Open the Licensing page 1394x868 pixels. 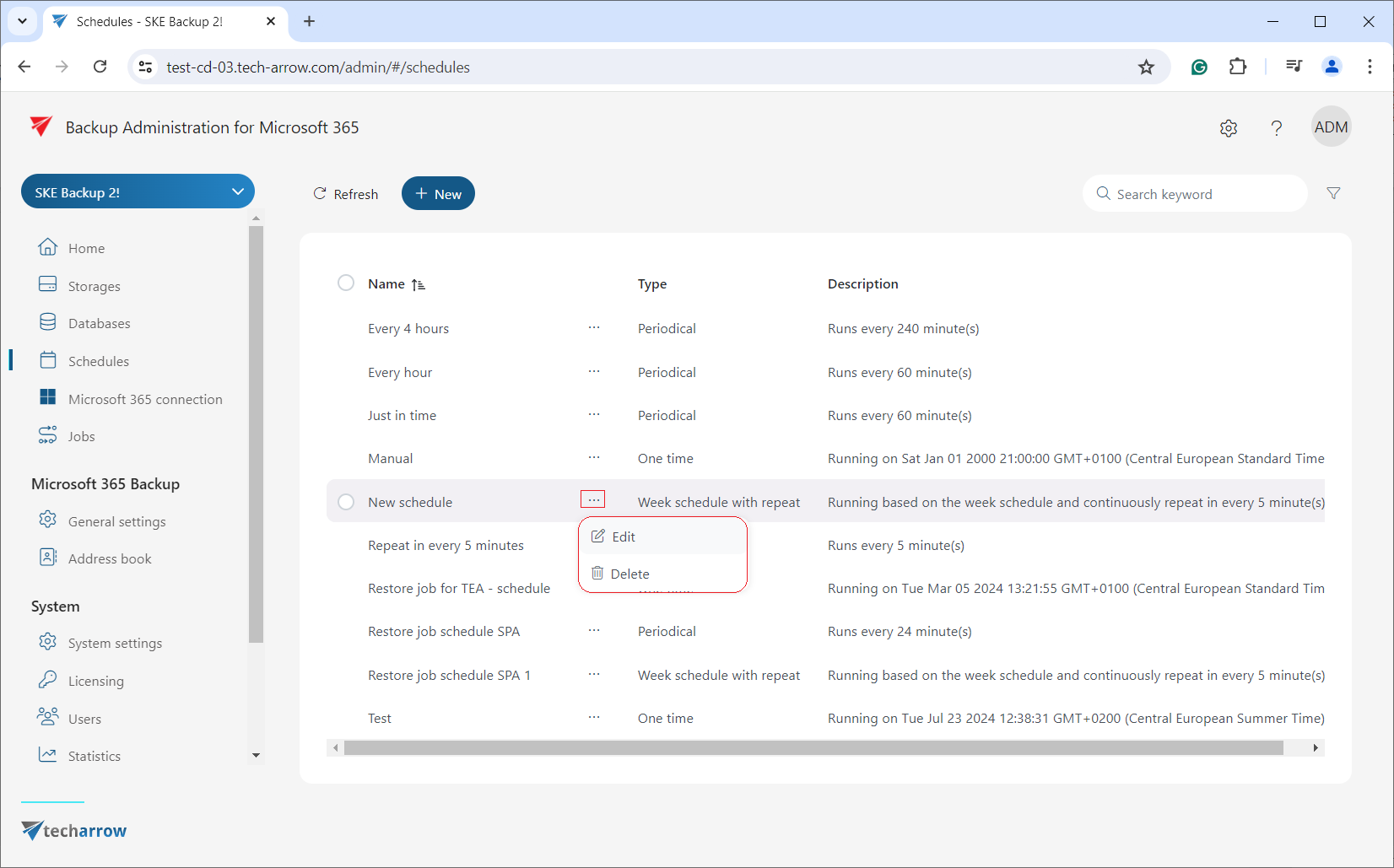(x=95, y=681)
